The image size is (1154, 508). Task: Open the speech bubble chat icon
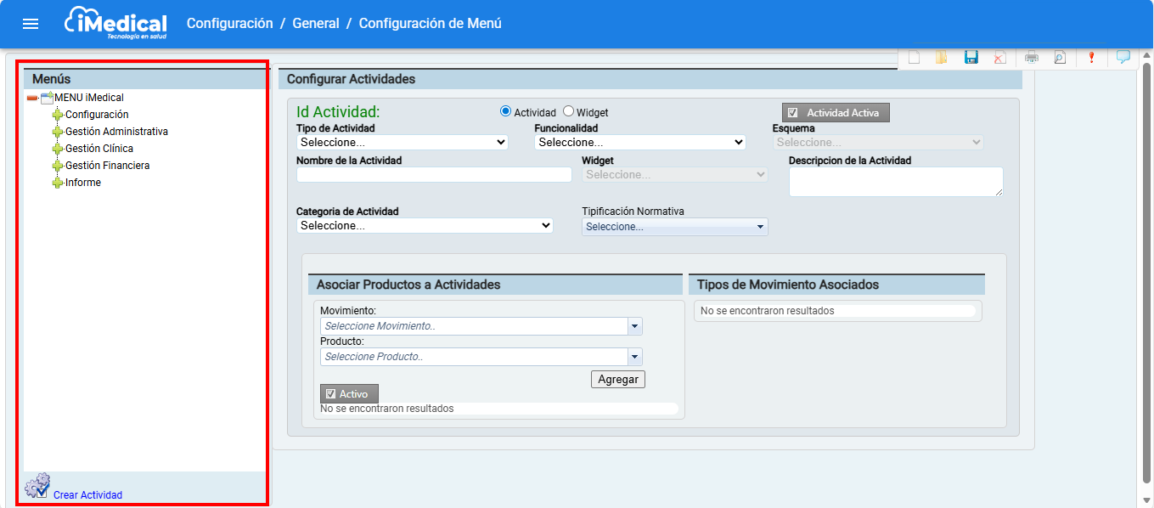pos(1123,57)
